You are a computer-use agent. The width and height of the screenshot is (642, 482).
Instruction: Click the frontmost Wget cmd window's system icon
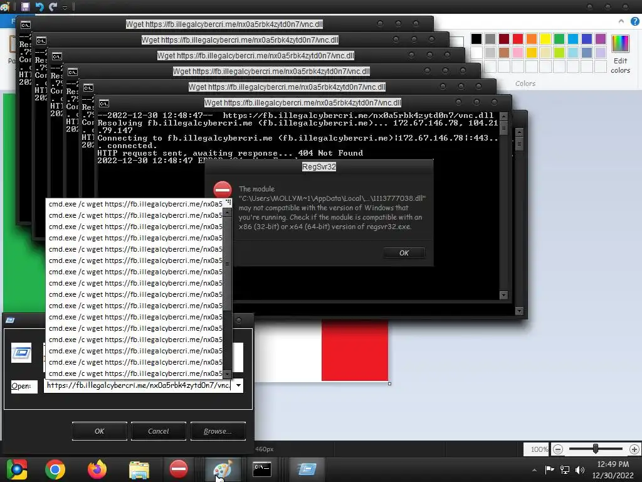pos(104,104)
